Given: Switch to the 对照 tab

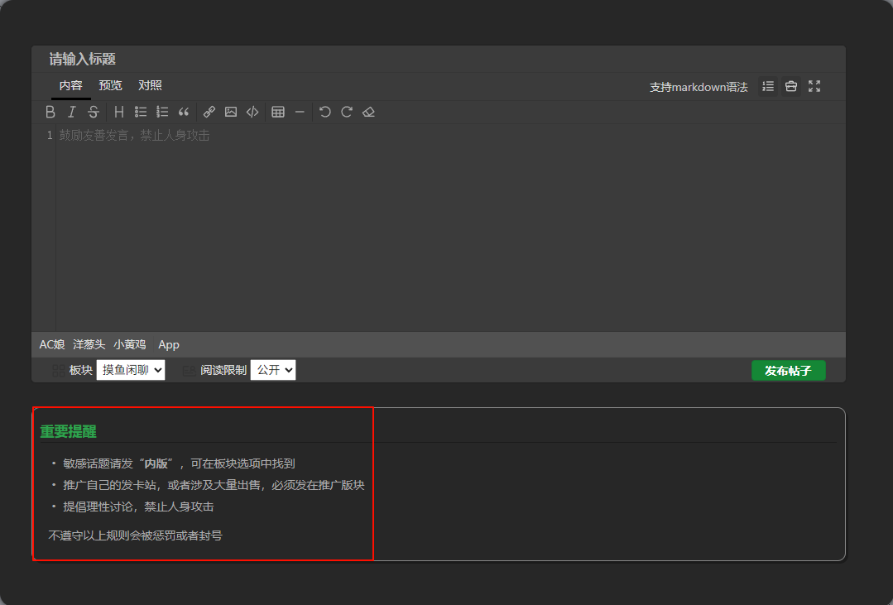Looking at the screenshot, I should [150, 85].
